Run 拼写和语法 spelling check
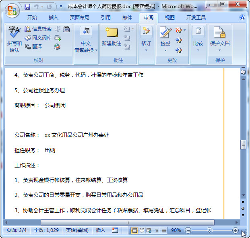Viewport: 250px width, 238px height. pos(14,39)
